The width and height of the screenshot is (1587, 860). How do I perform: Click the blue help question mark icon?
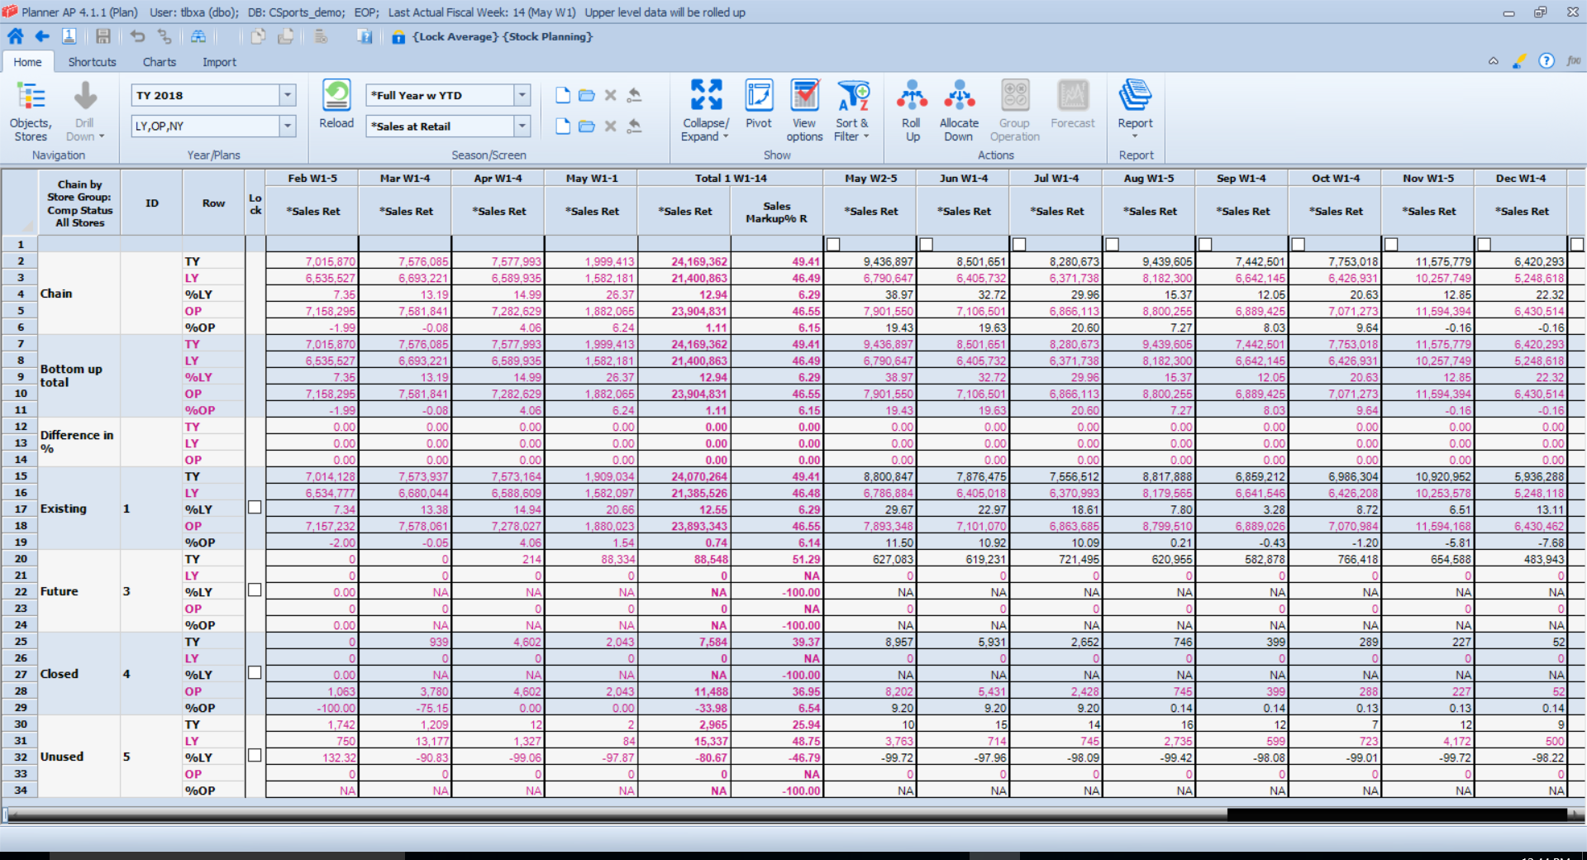click(x=1546, y=61)
